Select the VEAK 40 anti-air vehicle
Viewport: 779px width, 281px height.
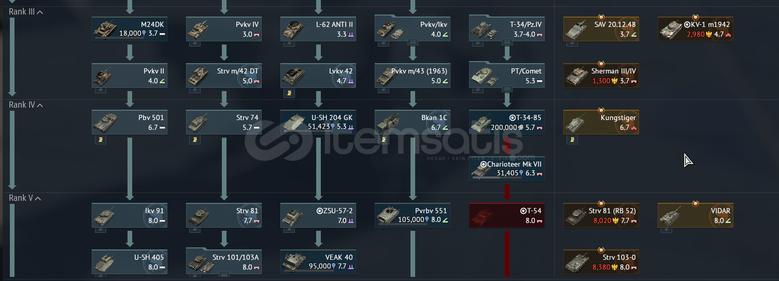pyautogui.click(x=318, y=262)
